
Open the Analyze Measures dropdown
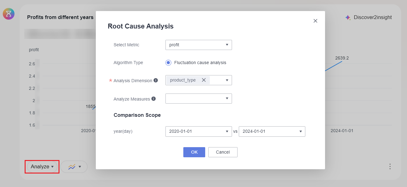point(198,99)
